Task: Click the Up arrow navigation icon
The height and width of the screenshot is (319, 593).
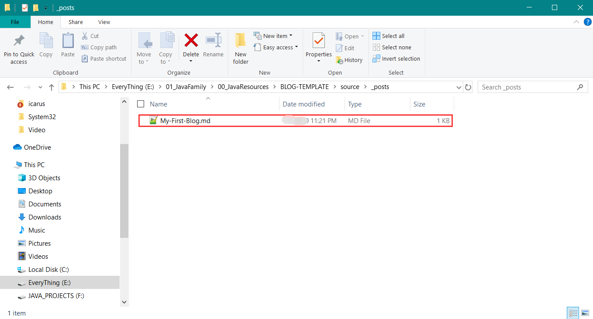Action: tap(52, 87)
